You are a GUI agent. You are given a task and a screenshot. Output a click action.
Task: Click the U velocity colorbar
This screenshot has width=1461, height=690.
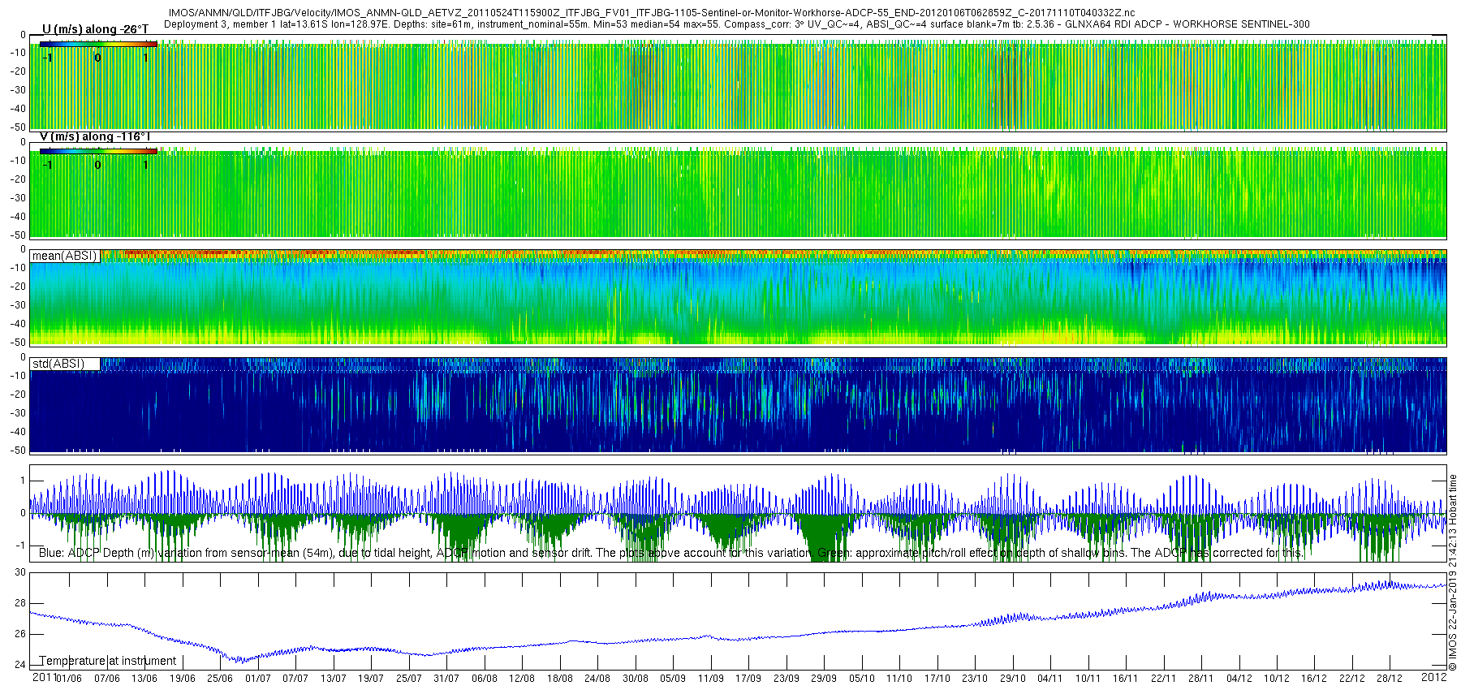98,44
